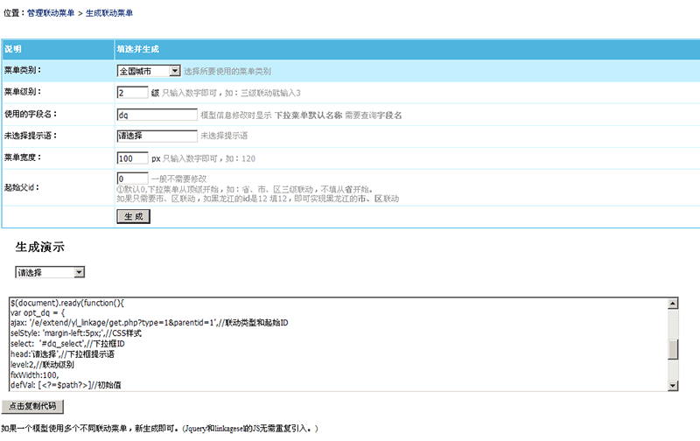Open the 请选择 demo dropdown under 生成演示
Screen dimensions: 700x441
[50, 272]
